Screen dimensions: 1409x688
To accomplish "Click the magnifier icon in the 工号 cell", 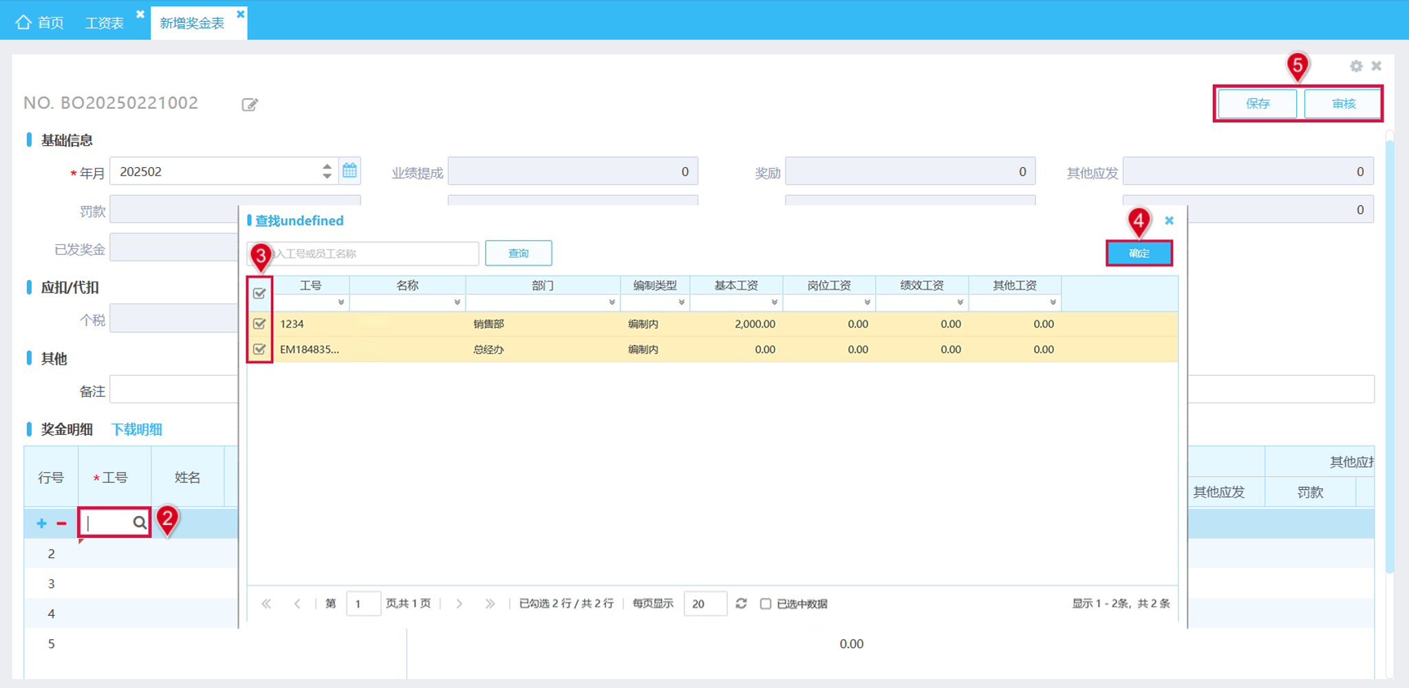I will coord(140,523).
